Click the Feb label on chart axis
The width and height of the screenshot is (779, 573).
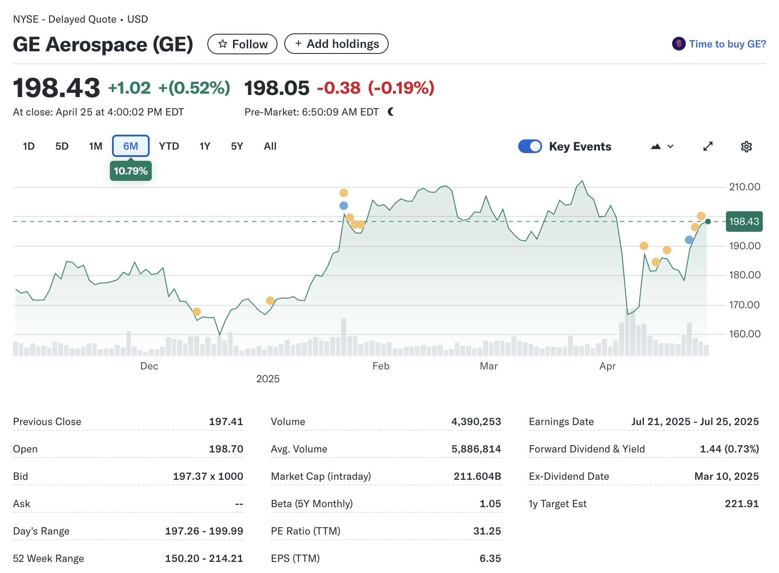(381, 366)
